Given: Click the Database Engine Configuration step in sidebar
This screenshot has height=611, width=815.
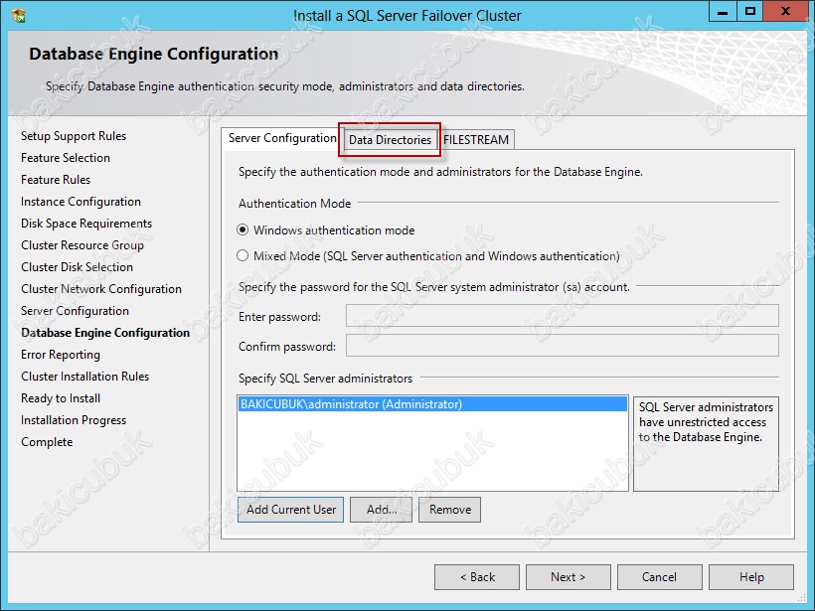Looking at the screenshot, I should [105, 333].
